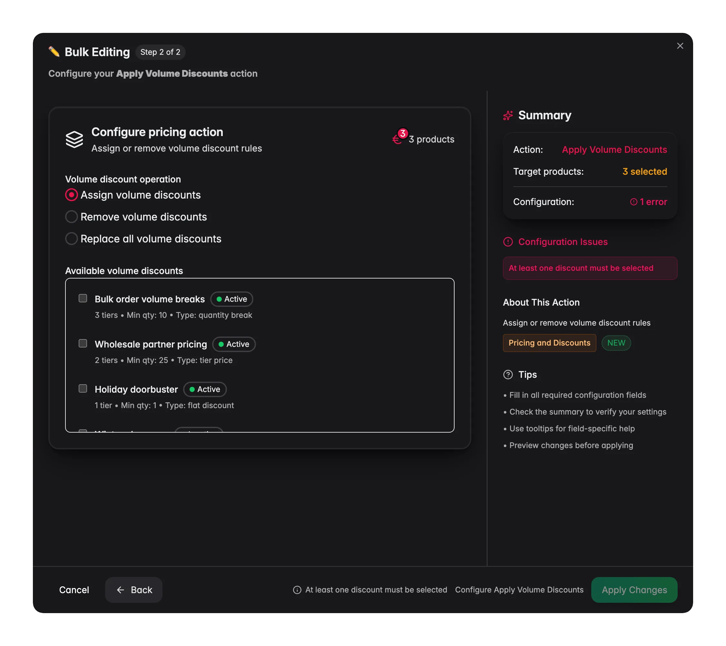Screen dimensions: 726x646
Task: Click the stacked layers pricing icon
Action: (x=74, y=140)
